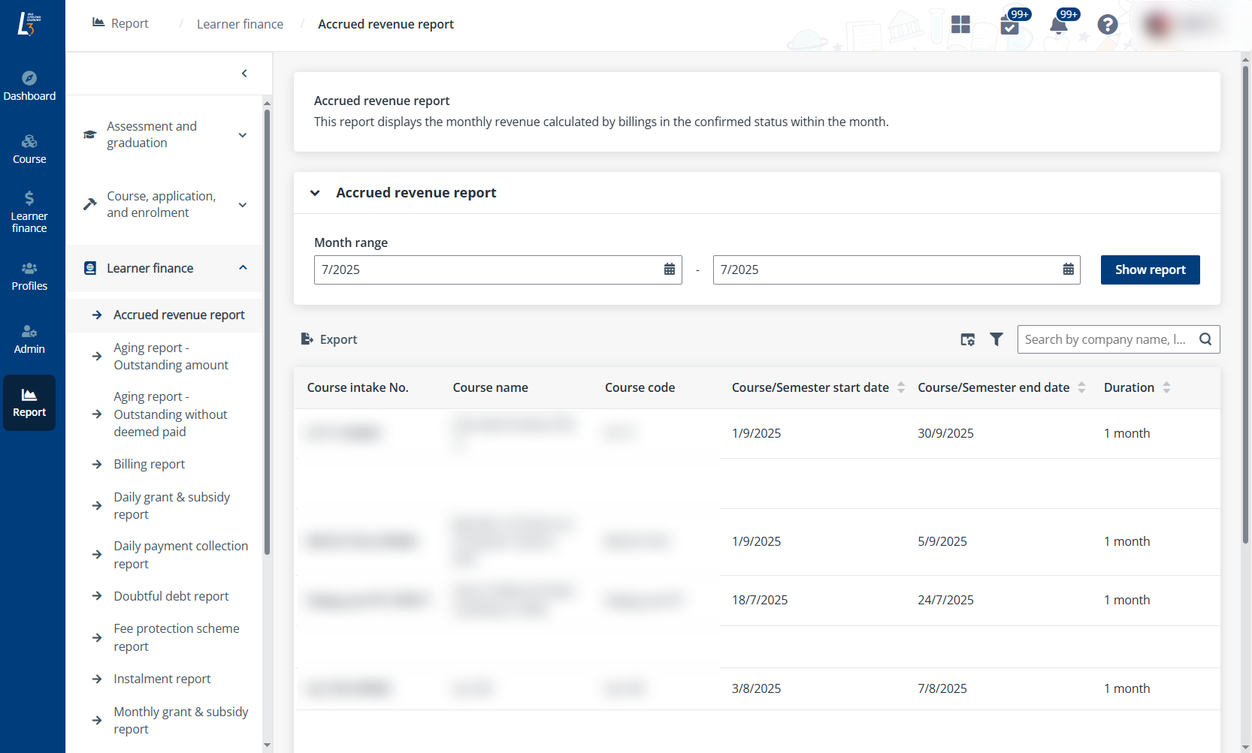Open the help question mark icon
1252x753 pixels.
1107,25
